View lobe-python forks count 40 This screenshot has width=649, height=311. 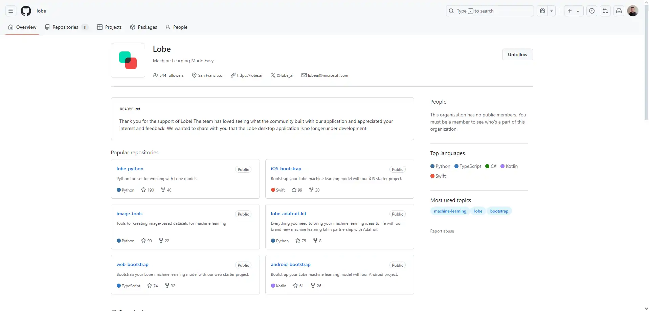(x=166, y=190)
